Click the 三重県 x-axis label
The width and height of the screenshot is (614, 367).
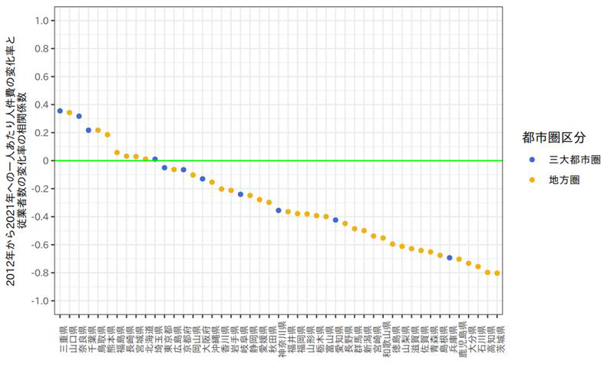tap(62, 338)
